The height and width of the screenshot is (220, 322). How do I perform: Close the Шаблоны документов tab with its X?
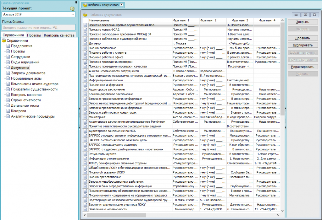tap(121, 5)
